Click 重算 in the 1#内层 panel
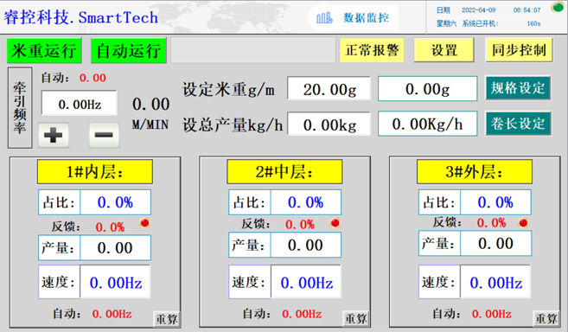 click(166, 319)
